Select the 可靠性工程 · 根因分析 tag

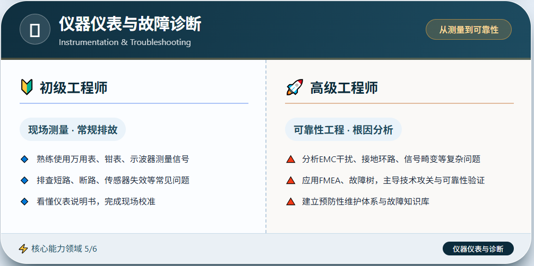click(x=343, y=130)
